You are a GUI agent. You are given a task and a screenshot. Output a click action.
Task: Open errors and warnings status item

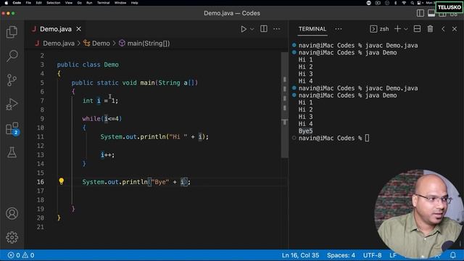point(21,255)
